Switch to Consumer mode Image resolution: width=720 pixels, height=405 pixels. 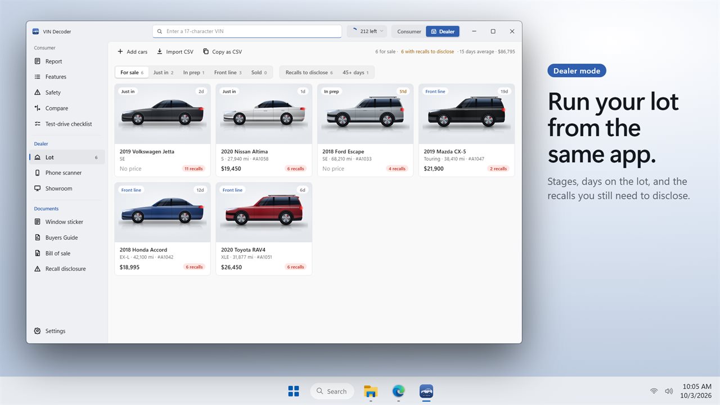(409, 31)
